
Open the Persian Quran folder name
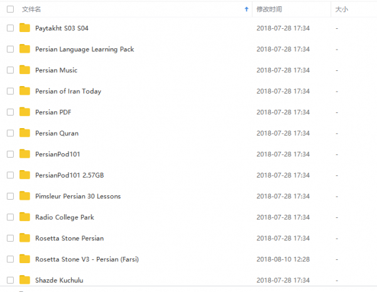click(57, 133)
